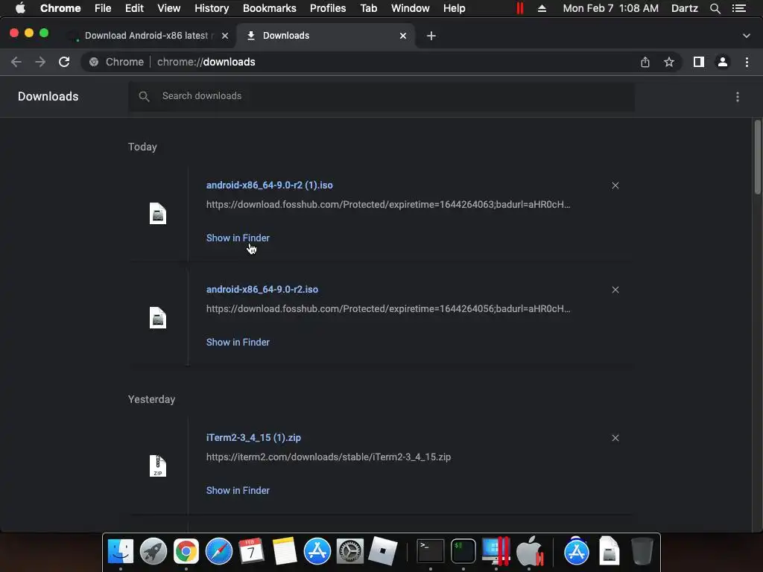Open Spotlight search in the menu bar
Viewport: 763px width, 572px height.
click(715, 8)
